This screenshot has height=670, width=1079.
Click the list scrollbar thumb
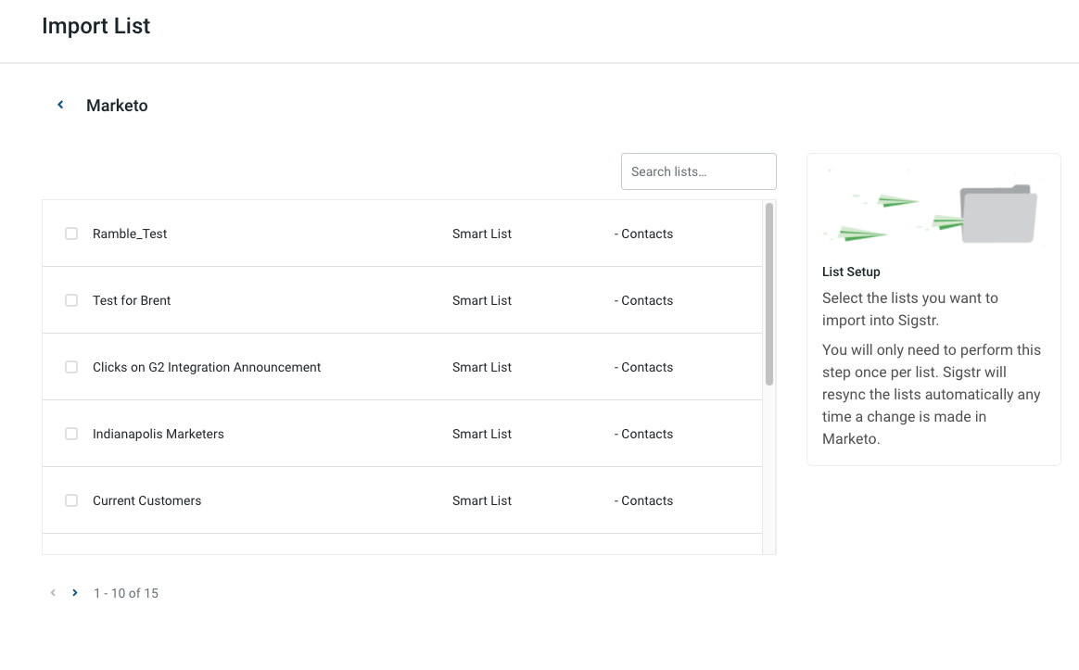coord(769,294)
